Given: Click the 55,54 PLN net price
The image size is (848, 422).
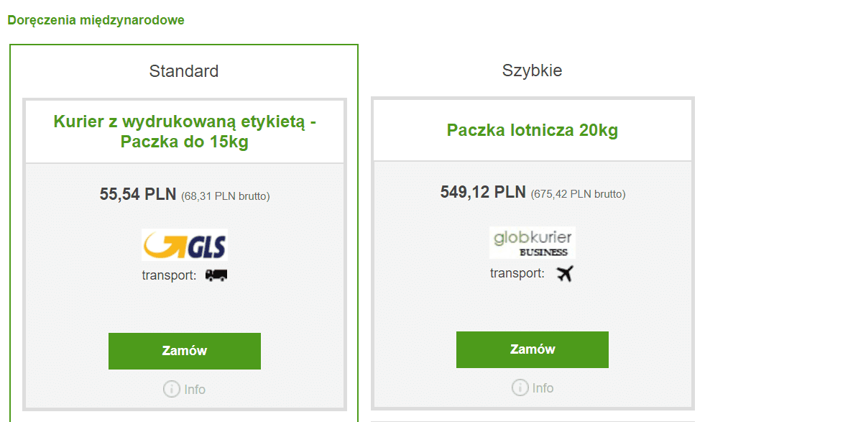Looking at the screenshot, I should tap(137, 194).
